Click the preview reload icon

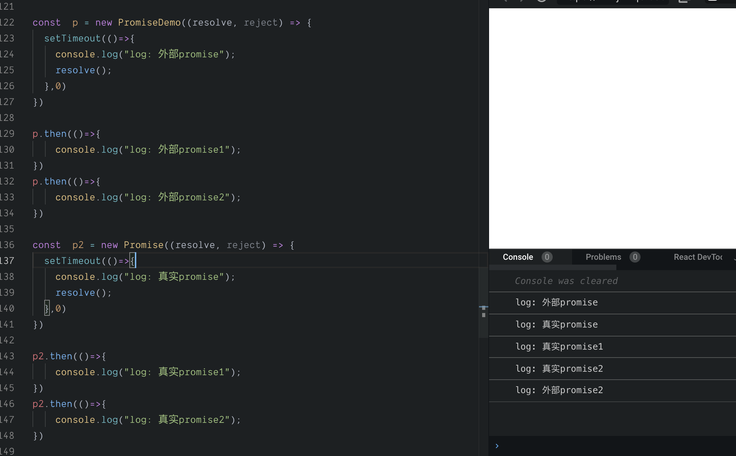[x=542, y=1]
